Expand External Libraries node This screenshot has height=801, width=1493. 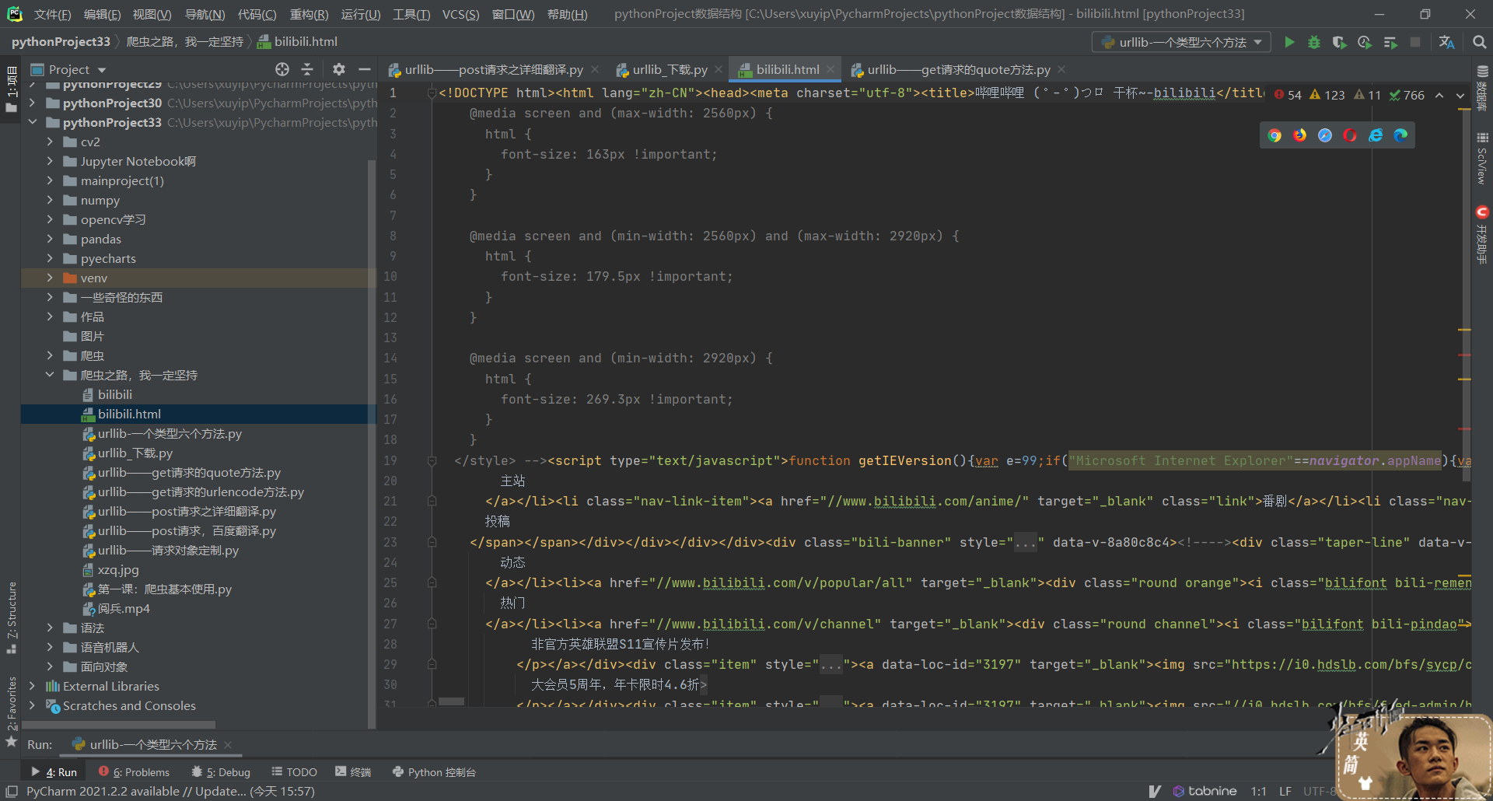click(x=32, y=686)
